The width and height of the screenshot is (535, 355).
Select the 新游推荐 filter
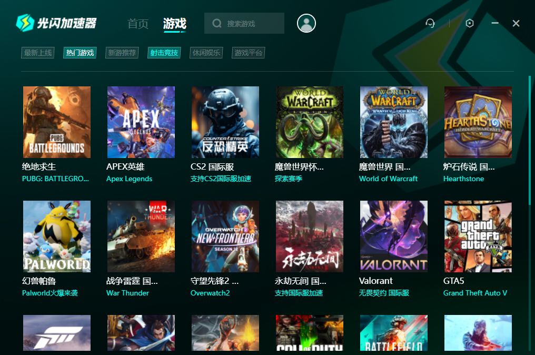(x=122, y=52)
